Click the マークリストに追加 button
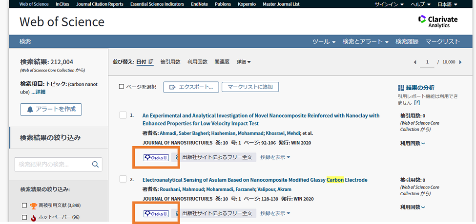Image resolution: width=476 pixels, height=224 pixels. pos(250,87)
